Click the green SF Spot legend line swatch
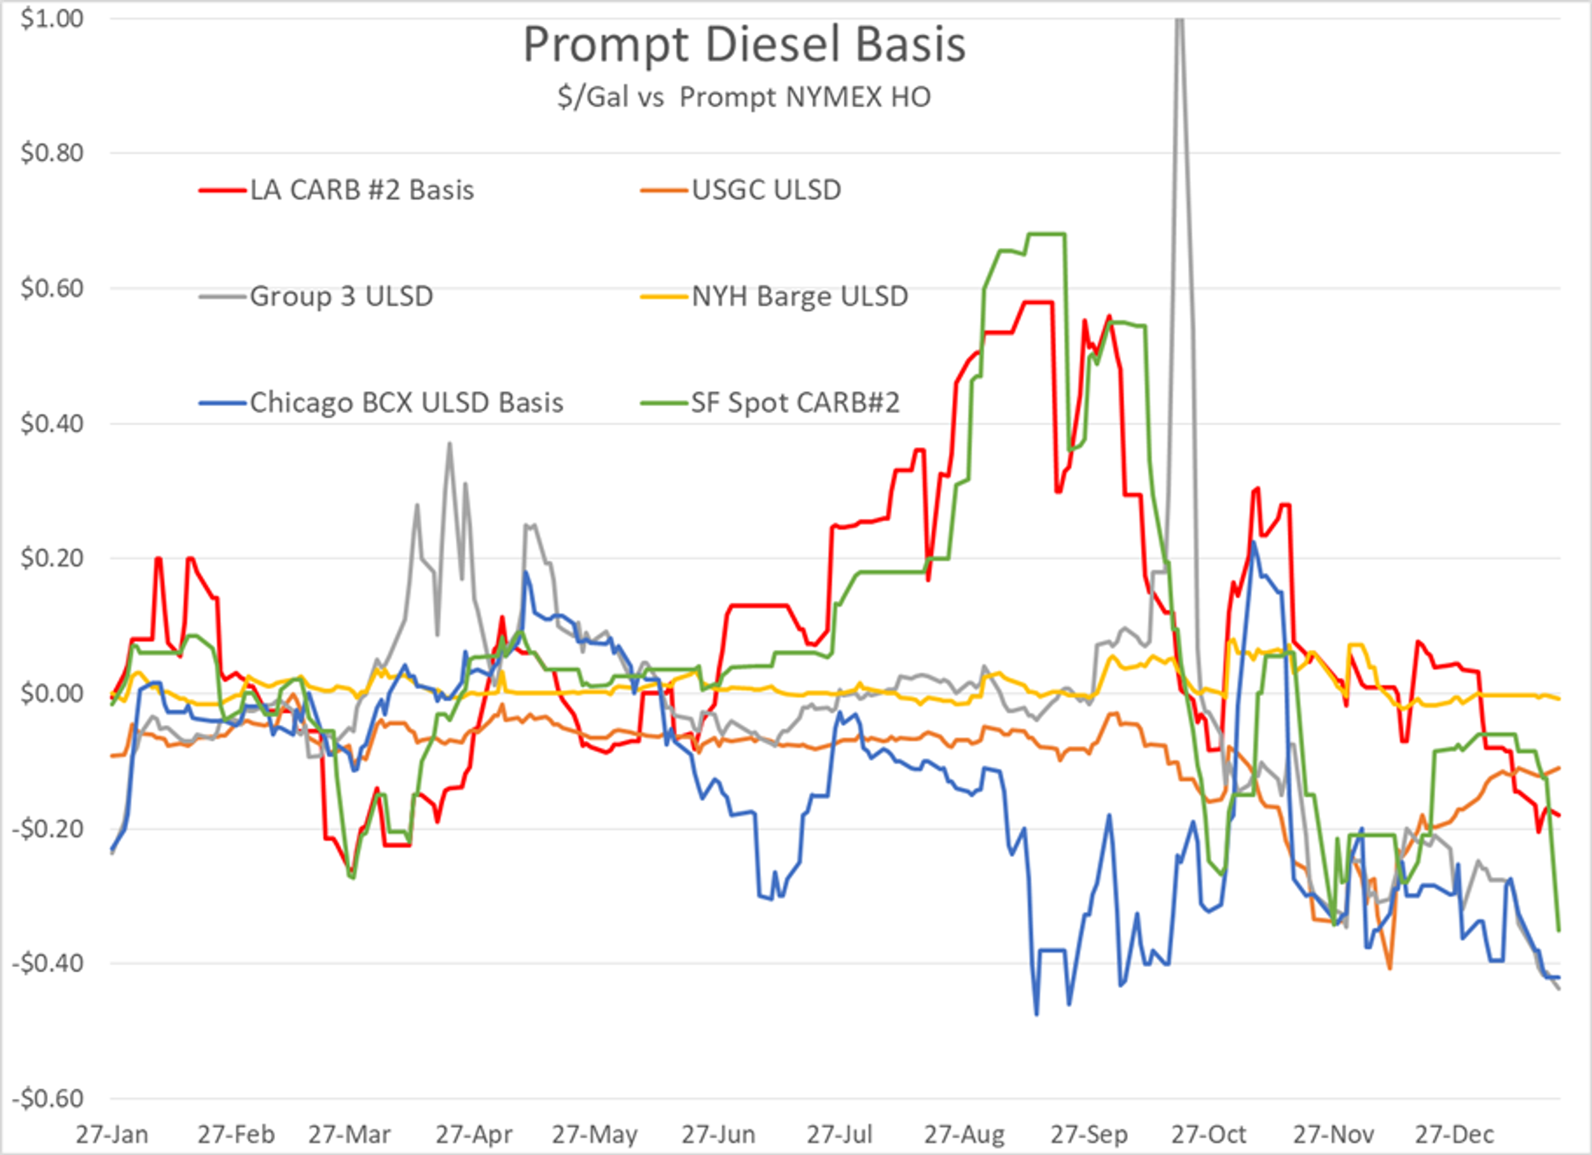 point(663,404)
